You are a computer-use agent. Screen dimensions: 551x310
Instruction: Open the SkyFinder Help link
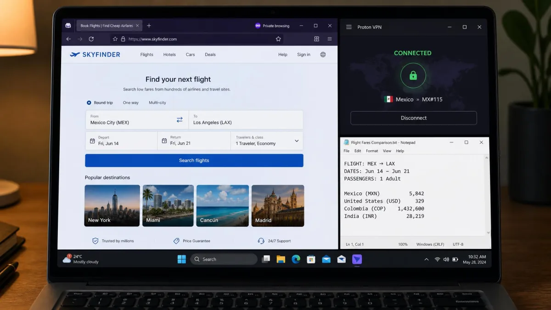click(x=283, y=54)
